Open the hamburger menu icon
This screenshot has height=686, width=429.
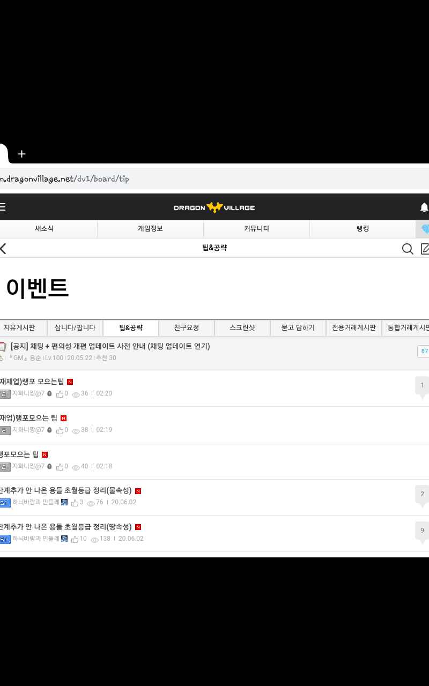[x=3, y=207]
